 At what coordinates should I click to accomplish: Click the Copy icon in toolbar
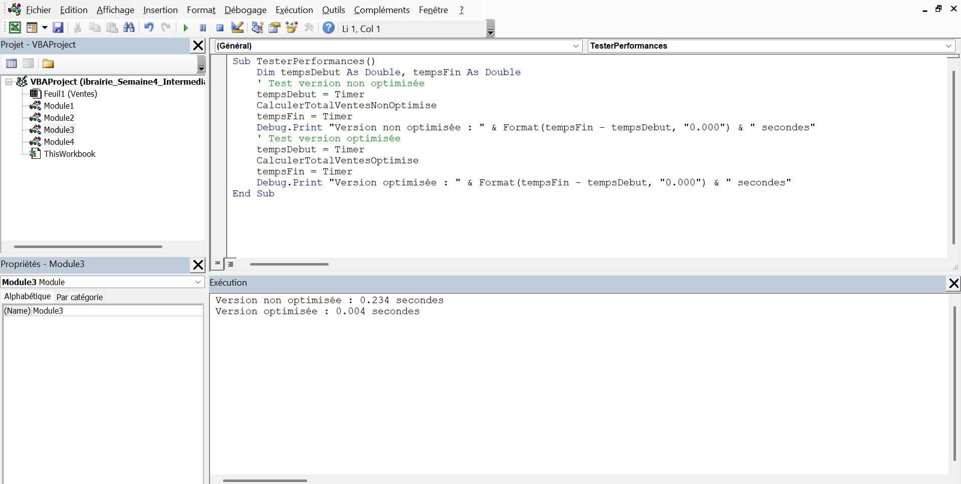click(x=95, y=28)
